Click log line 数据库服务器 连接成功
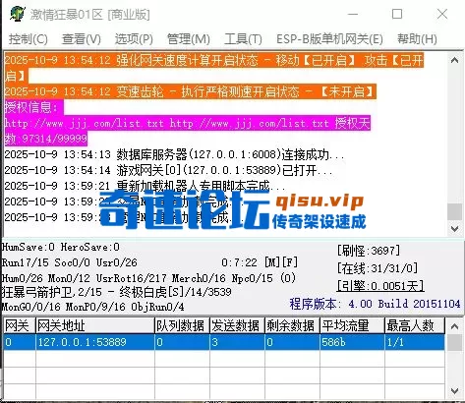This screenshot has height=403, width=465. [174, 154]
